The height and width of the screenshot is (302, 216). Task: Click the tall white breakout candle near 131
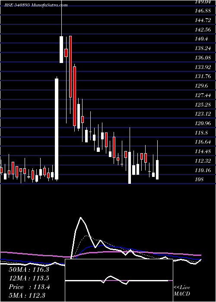click(57, 129)
